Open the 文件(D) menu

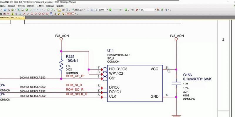pyautogui.click(x=21, y=6)
